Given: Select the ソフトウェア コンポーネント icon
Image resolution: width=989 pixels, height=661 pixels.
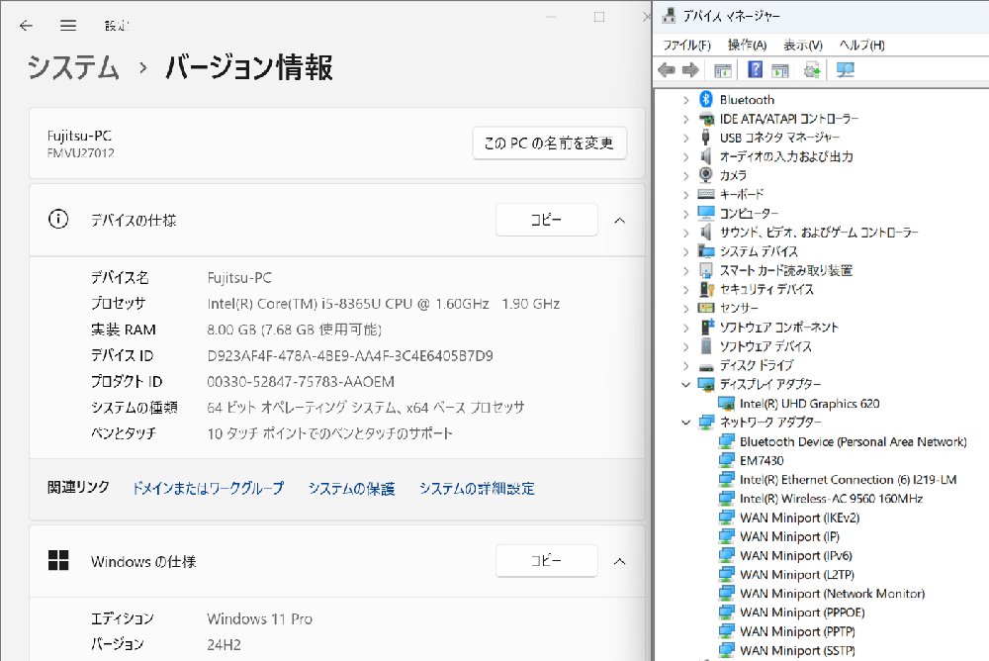Looking at the screenshot, I should 707,327.
